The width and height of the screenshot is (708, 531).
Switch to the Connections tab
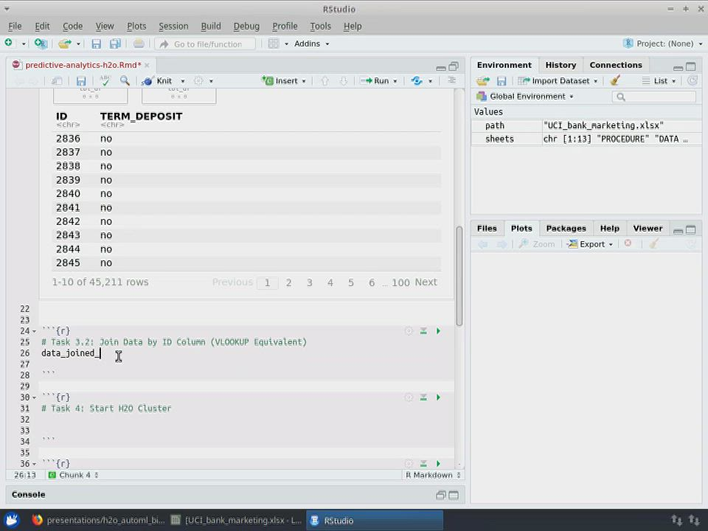[615, 65]
